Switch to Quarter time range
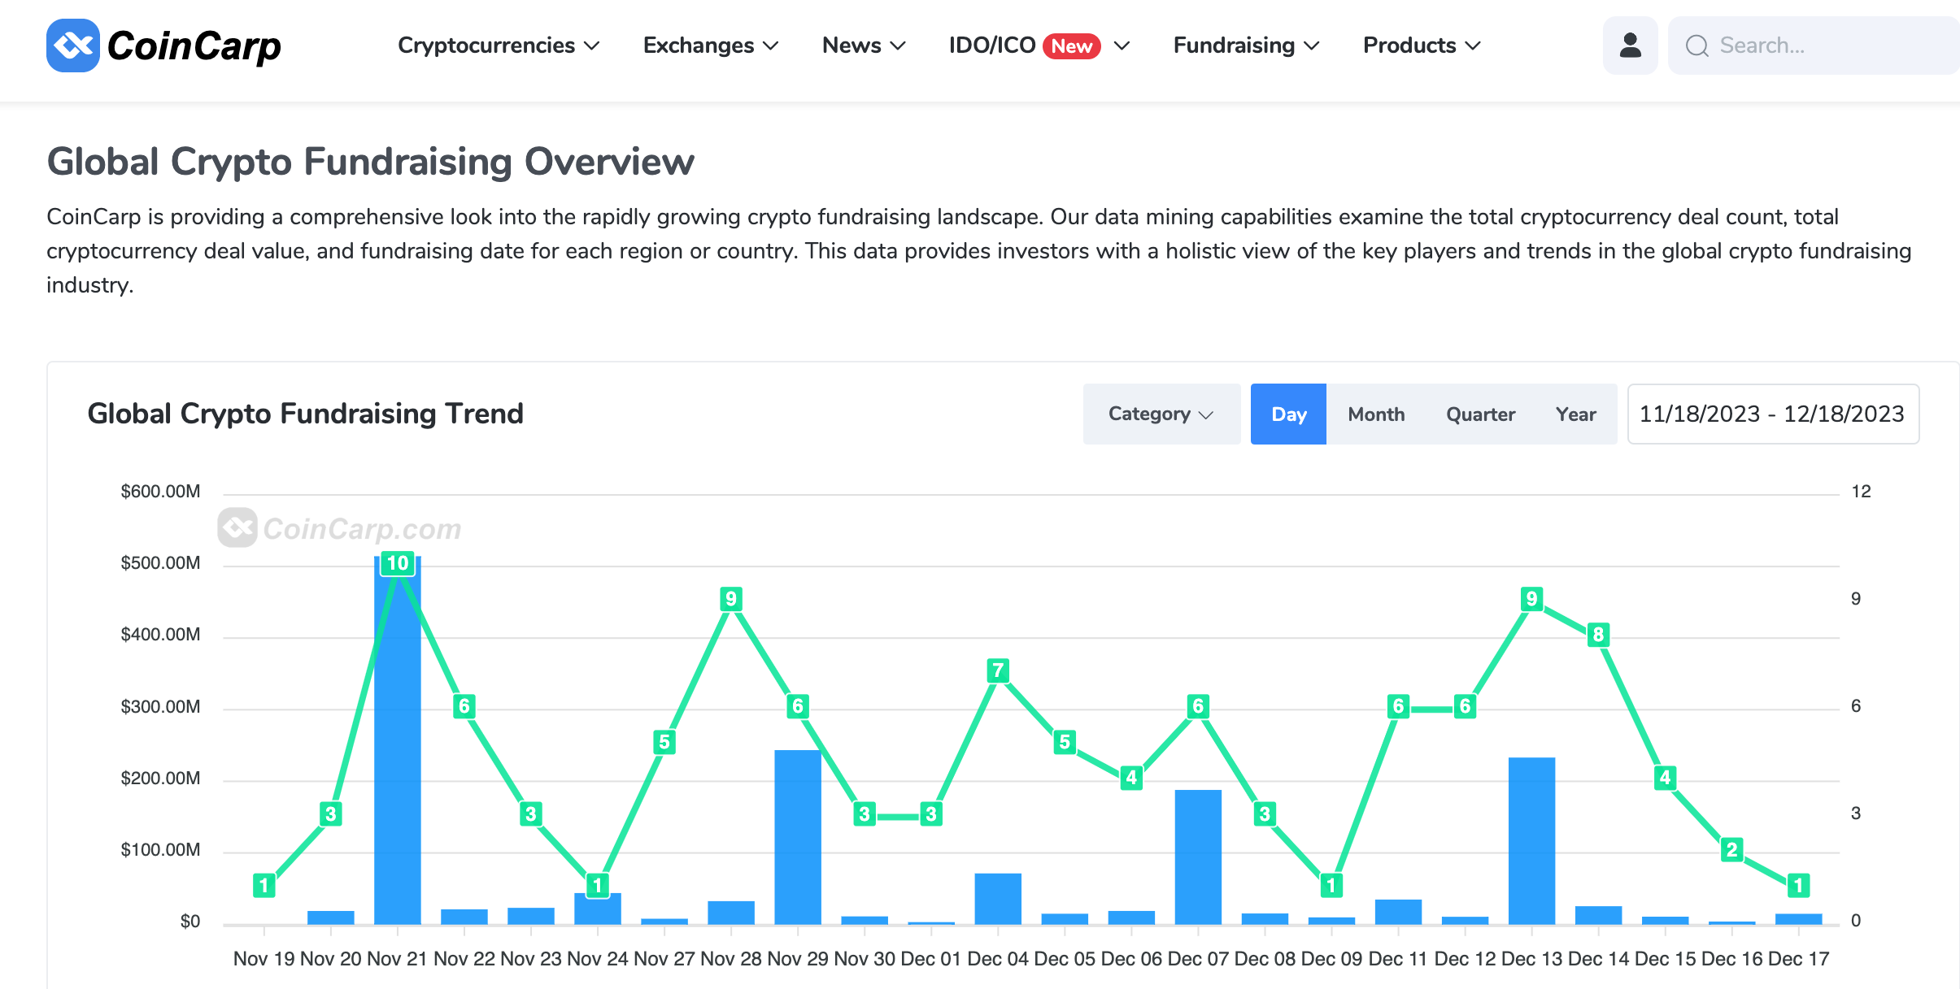This screenshot has height=989, width=1960. coord(1480,414)
